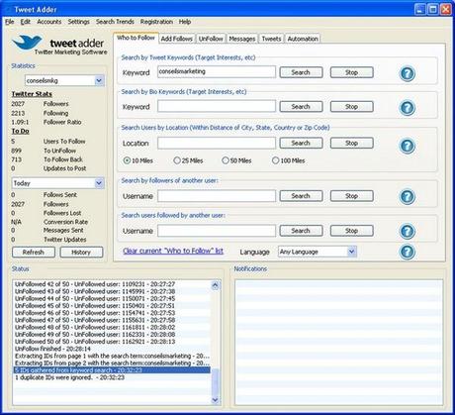Select log row "Extracting IDs from page 2"

click(112, 363)
